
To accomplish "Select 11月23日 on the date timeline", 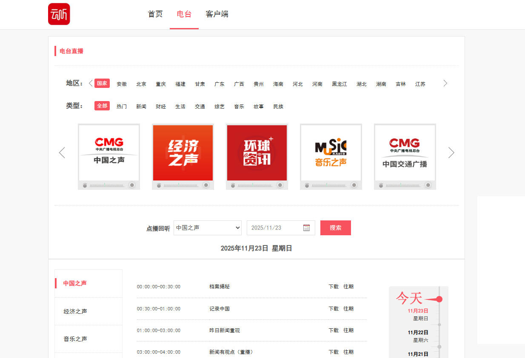I will coord(418,311).
